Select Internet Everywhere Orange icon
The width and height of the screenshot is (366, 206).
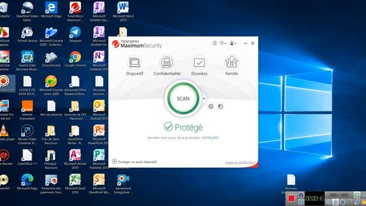[27, 110]
